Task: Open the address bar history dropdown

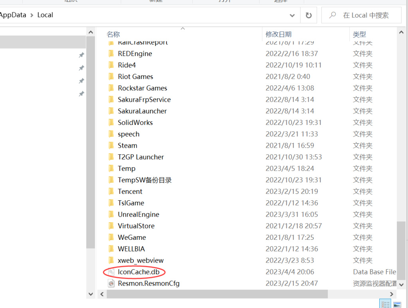Action: pos(292,15)
